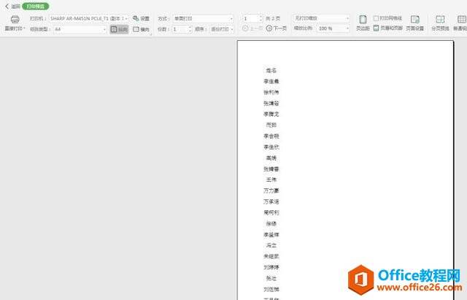Viewport: 467px width, 300px height.
Task: Open the print mode (方式) dropdown
Action: coord(231,18)
